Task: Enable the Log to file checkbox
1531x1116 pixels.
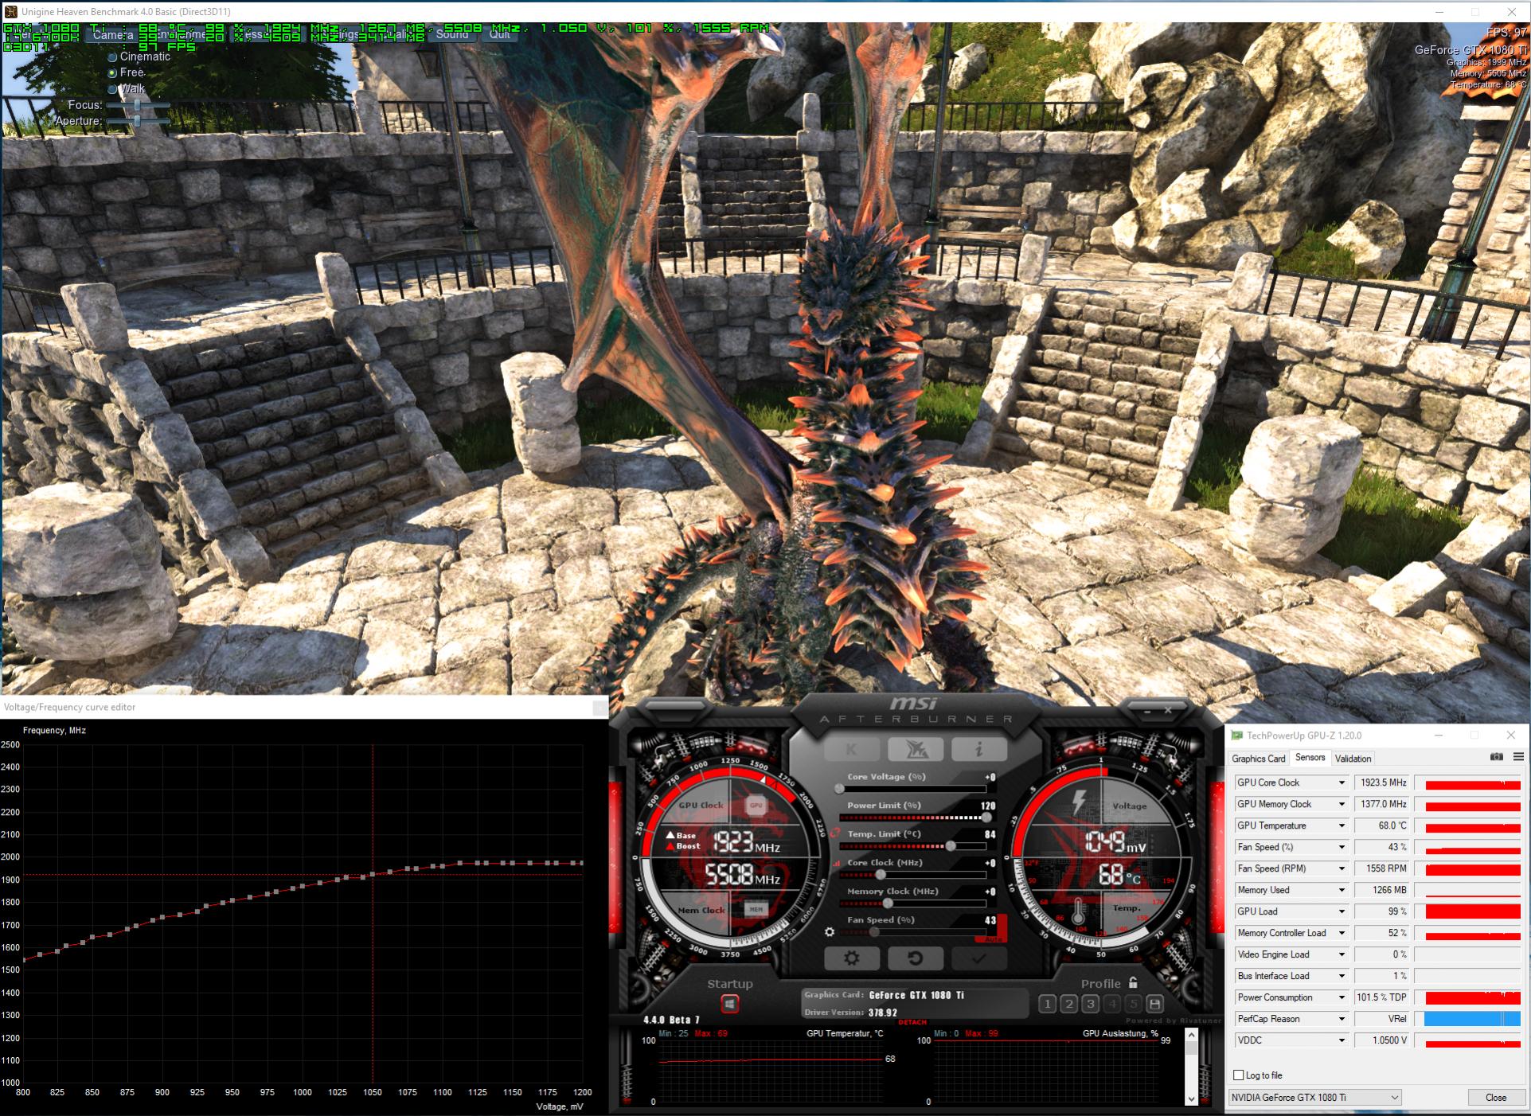Action: (x=1238, y=1075)
